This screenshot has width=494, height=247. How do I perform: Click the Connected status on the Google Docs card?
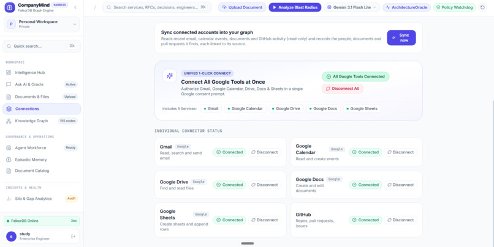pyautogui.click(x=365, y=185)
